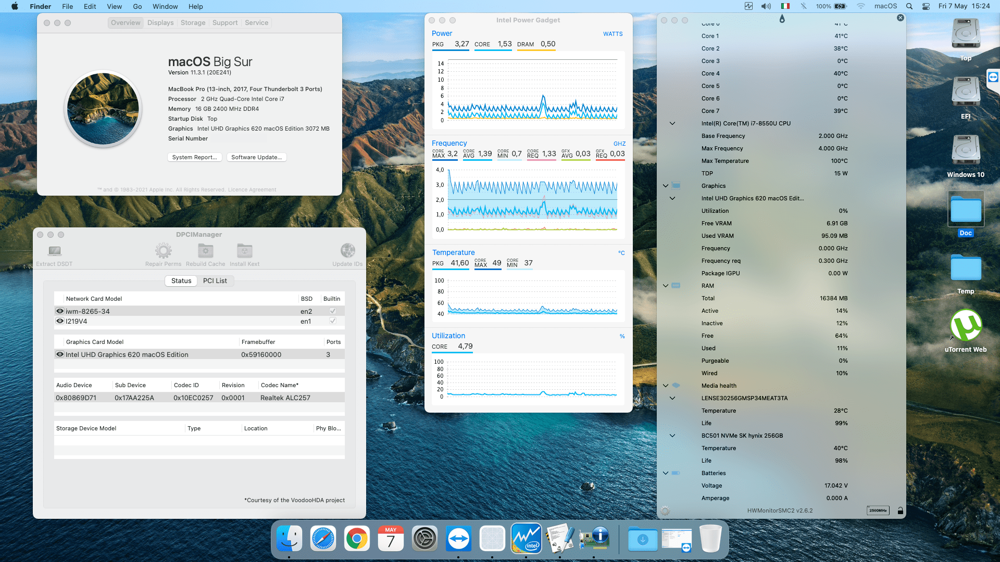Click the 2500MHz chip icon in HWMonitorSMC2

[x=878, y=510]
